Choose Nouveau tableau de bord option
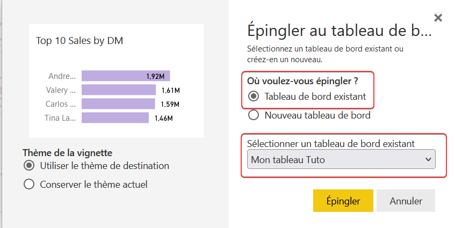This screenshot has height=228, width=455. [x=254, y=115]
